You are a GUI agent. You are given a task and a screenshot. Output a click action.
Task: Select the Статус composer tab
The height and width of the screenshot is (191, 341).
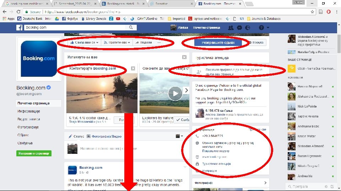[x=76, y=136]
